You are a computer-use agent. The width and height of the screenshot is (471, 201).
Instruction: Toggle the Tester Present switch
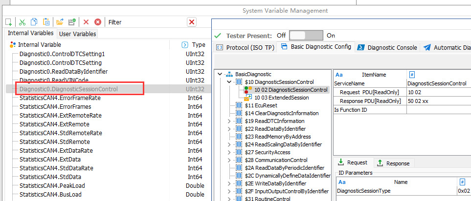pos(306,36)
